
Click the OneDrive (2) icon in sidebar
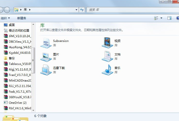coord(6,103)
